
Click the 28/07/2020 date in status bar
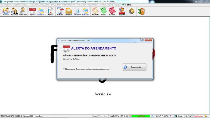[114, 116]
